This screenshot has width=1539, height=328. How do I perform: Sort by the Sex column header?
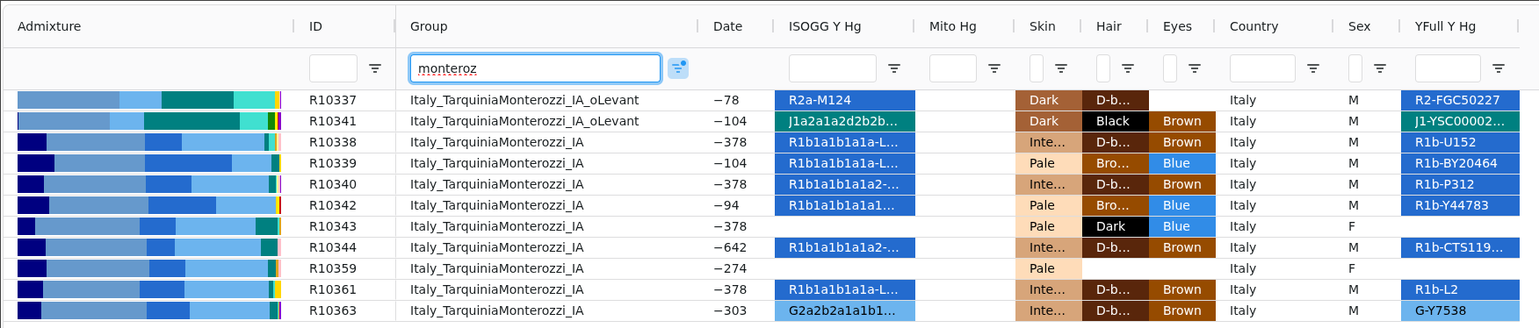(1359, 26)
